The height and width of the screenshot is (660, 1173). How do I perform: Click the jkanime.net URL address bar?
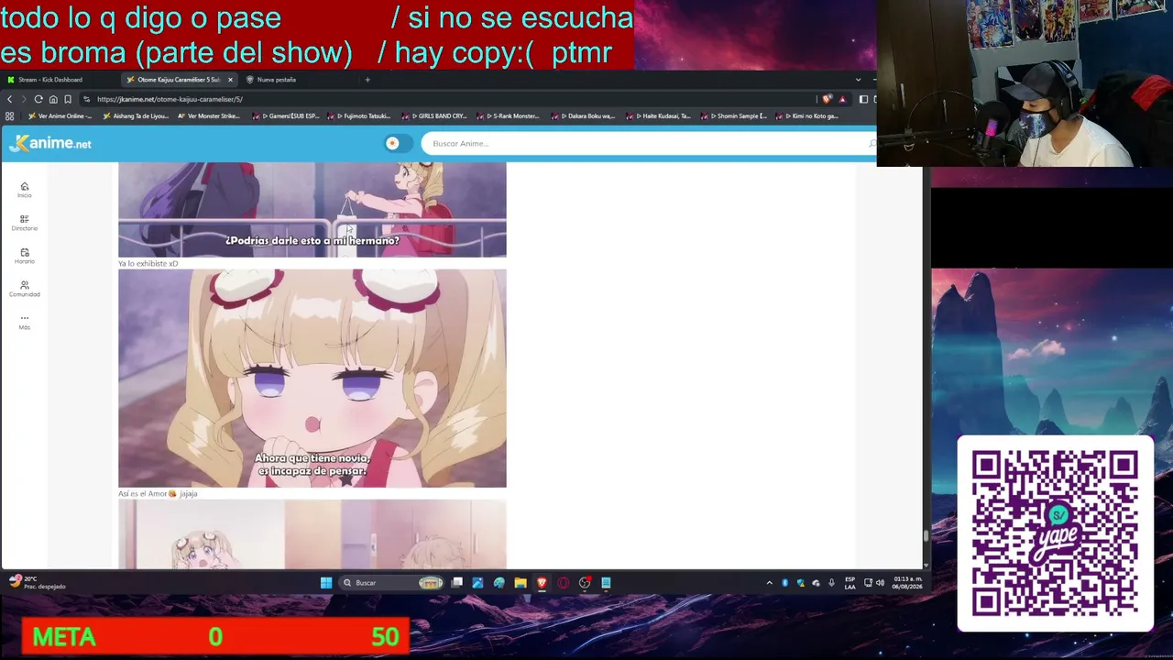coord(449,99)
